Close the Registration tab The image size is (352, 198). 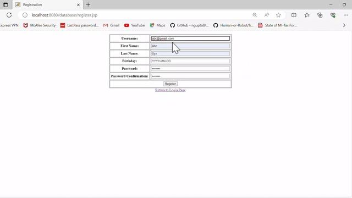[78, 5]
